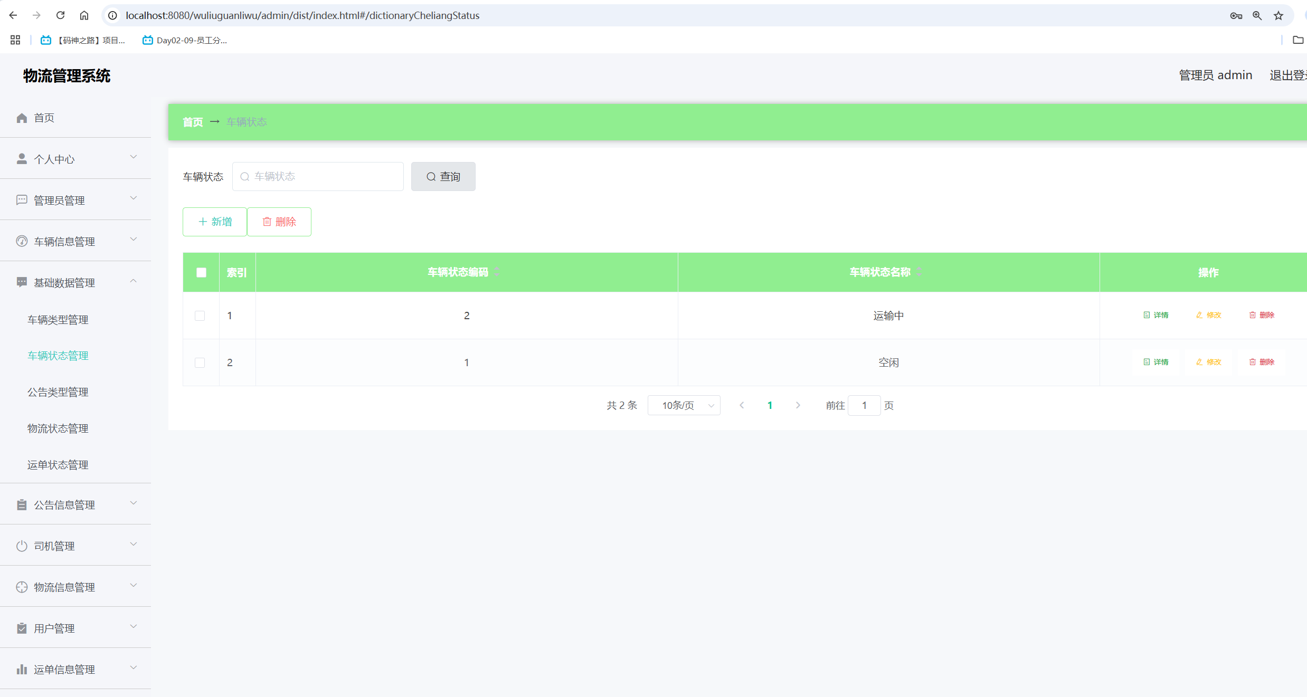The image size is (1307, 697).
Task: Open 详情 for the 运输中 row
Action: [x=1156, y=315]
